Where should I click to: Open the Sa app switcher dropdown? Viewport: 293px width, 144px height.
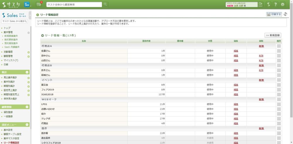(28, 4)
